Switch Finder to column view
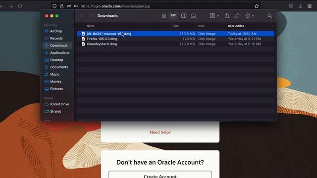 184,16
